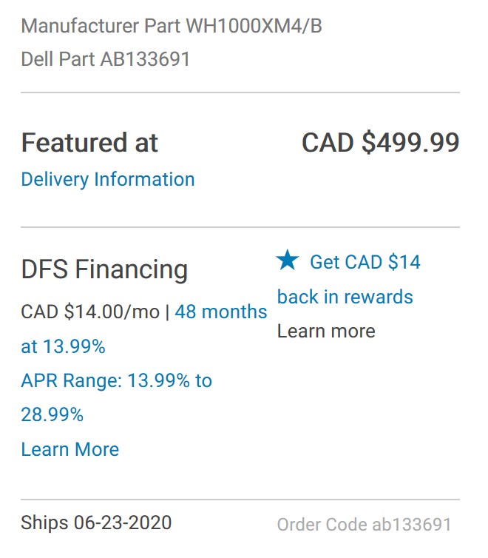Click the '48 months' financing term link
Screen dimensions: 488x558
221,312
